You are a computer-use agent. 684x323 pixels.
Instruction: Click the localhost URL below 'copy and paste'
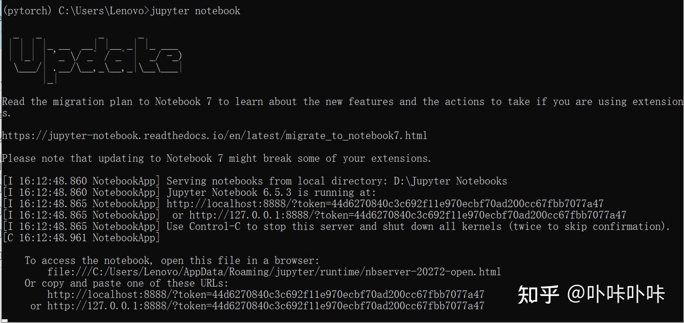point(266,295)
